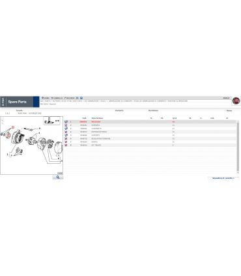
Task: Click the scroll-down arrow of the parts list
Action: (x=238, y=172)
